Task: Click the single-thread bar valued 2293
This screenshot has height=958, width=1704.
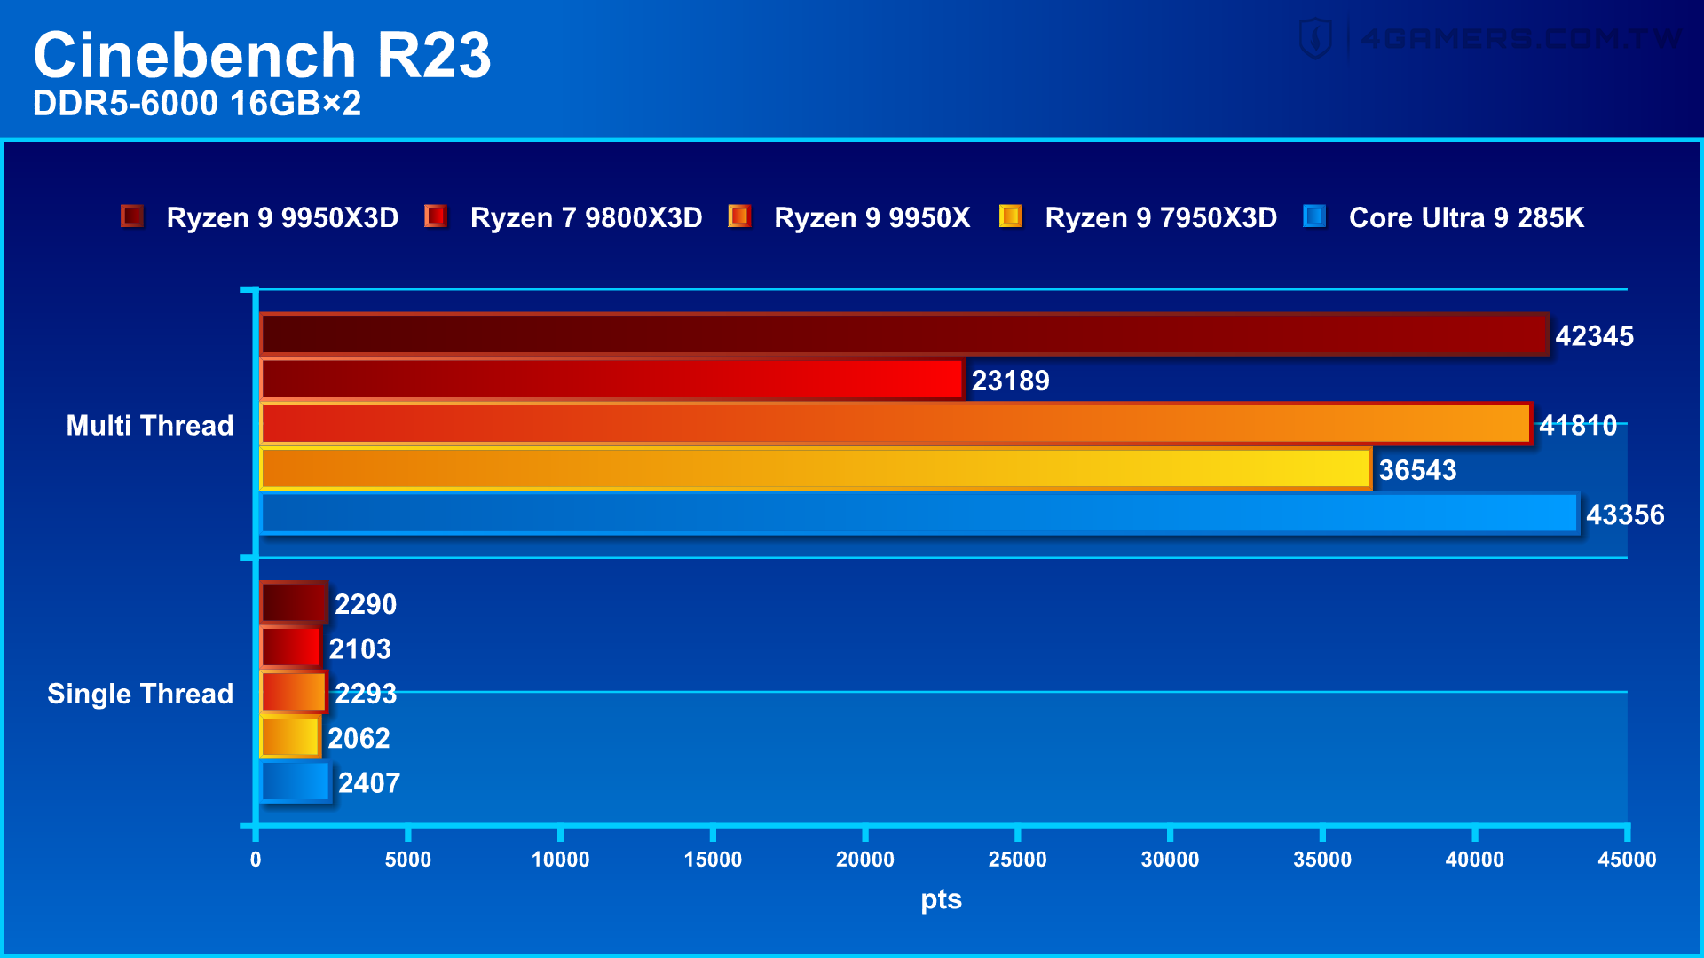Action: point(294,692)
